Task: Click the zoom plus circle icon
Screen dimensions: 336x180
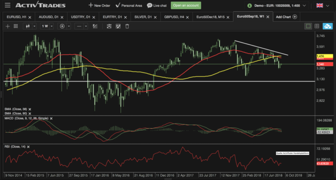Action: coord(62,26)
